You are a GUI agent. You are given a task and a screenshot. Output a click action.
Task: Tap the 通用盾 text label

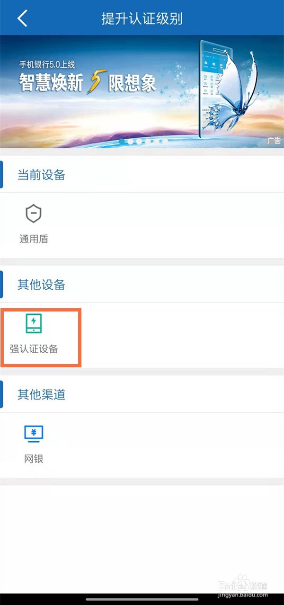tap(34, 239)
